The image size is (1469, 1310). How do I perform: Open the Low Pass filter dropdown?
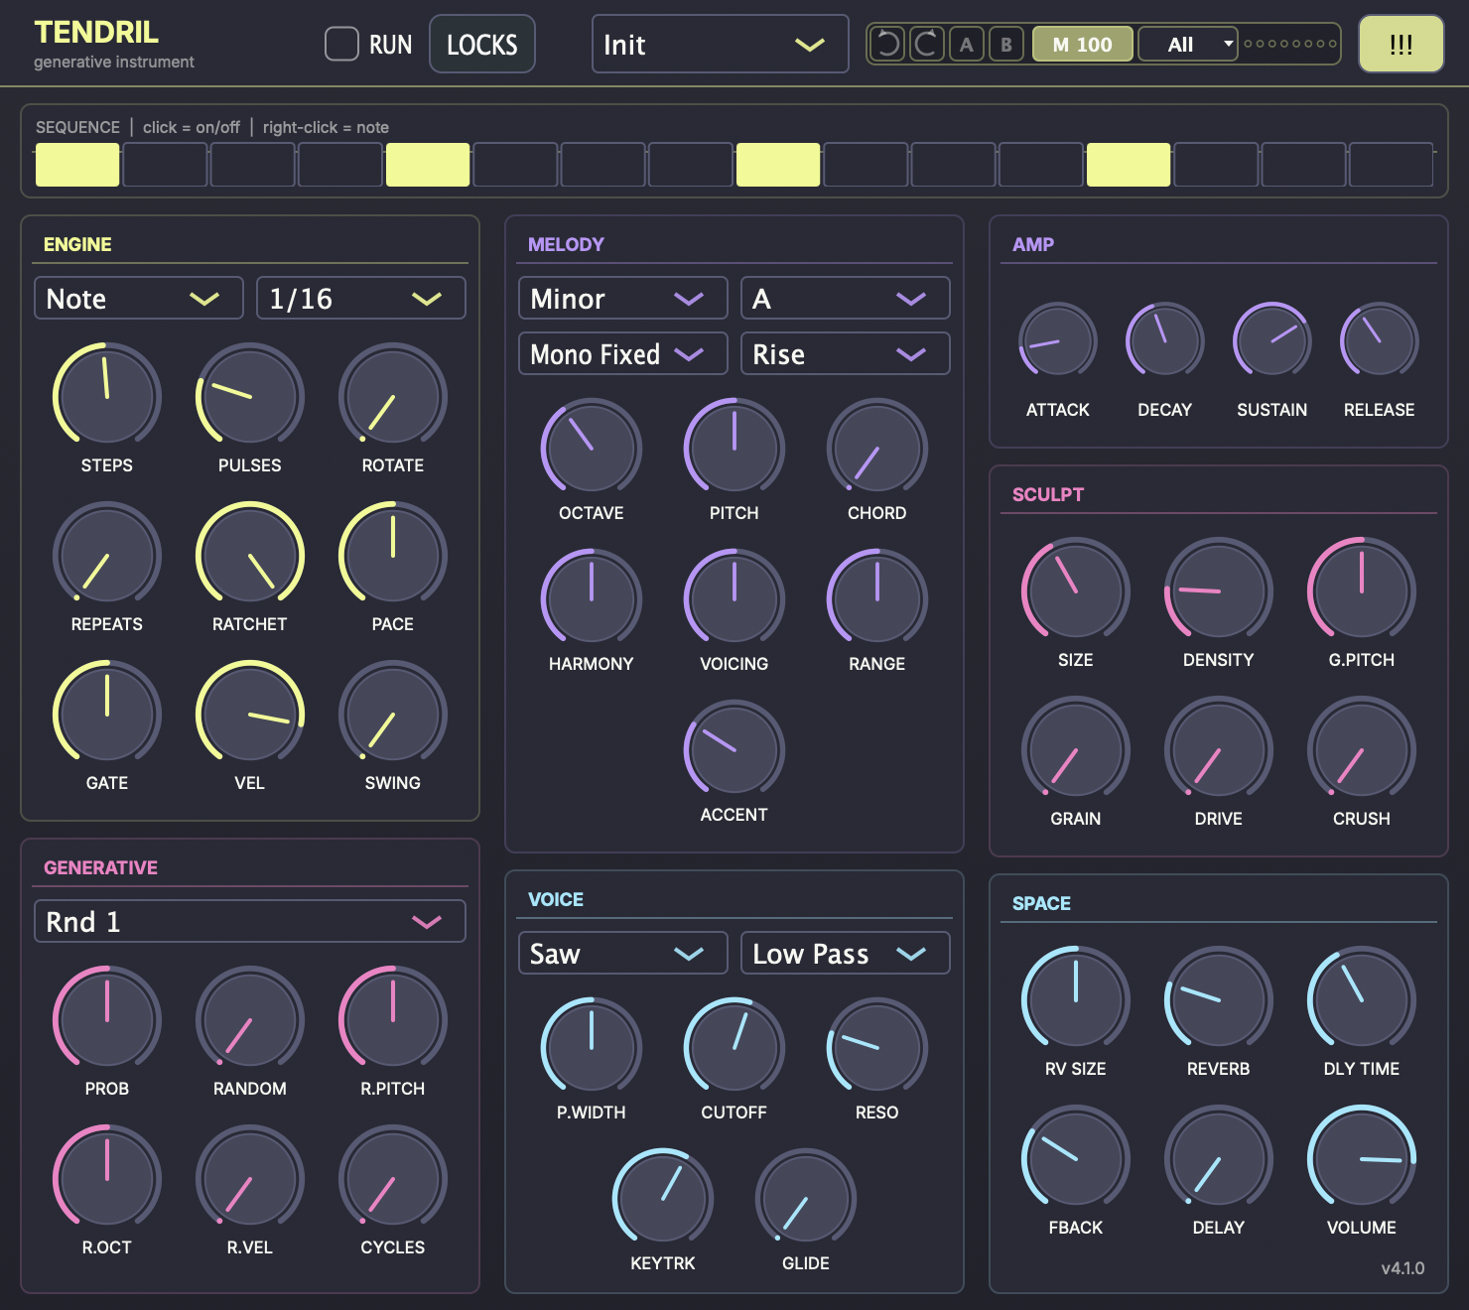846,953
